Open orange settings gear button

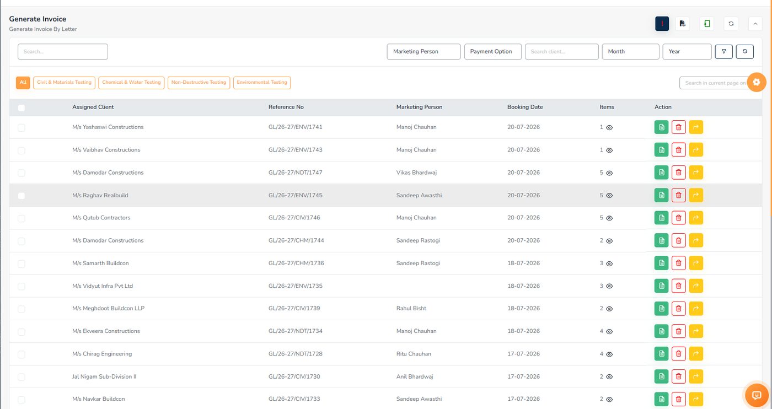757,82
